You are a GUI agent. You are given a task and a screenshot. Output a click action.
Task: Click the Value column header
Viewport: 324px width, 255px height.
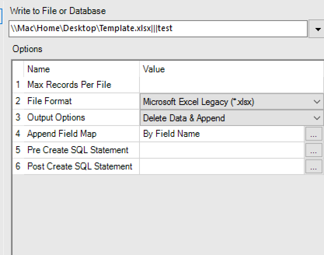coord(154,69)
